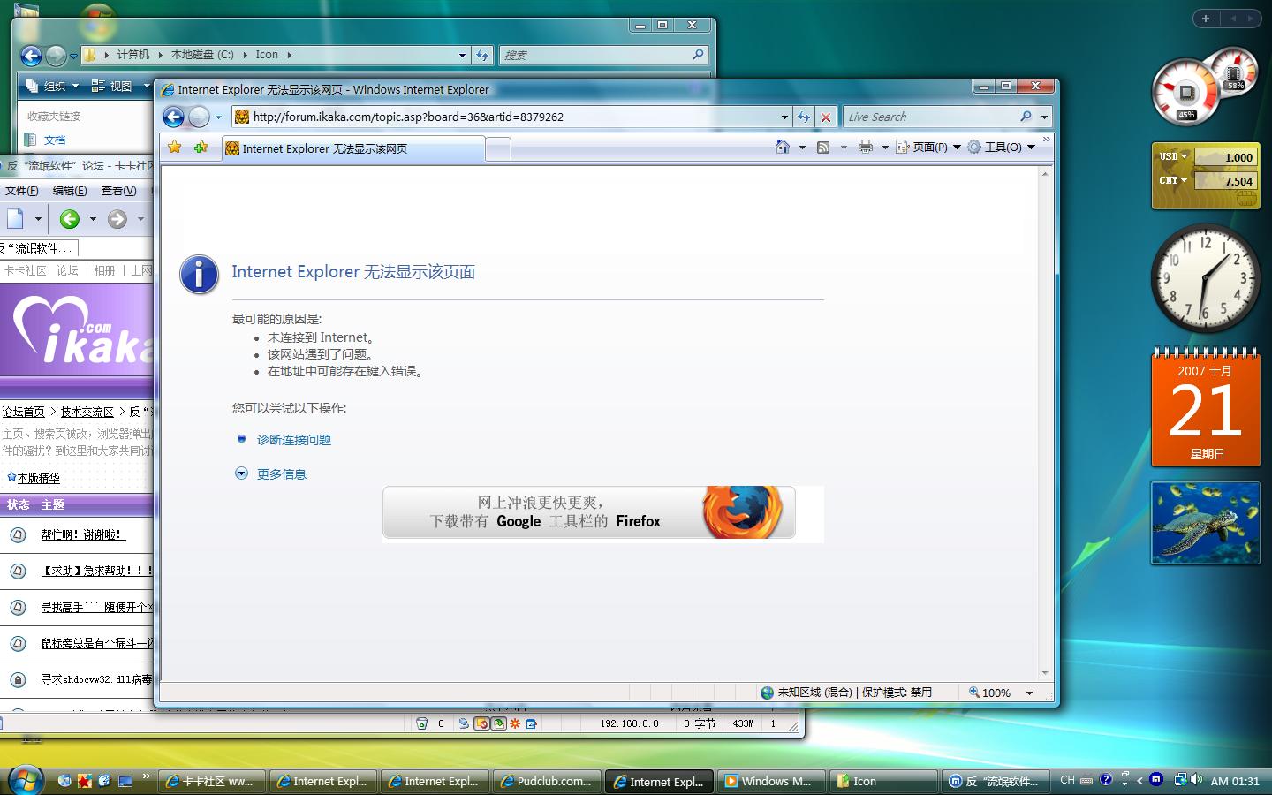Expand the IE command bar overflow chevron
The image size is (1272, 795).
click(x=1047, y=140)
